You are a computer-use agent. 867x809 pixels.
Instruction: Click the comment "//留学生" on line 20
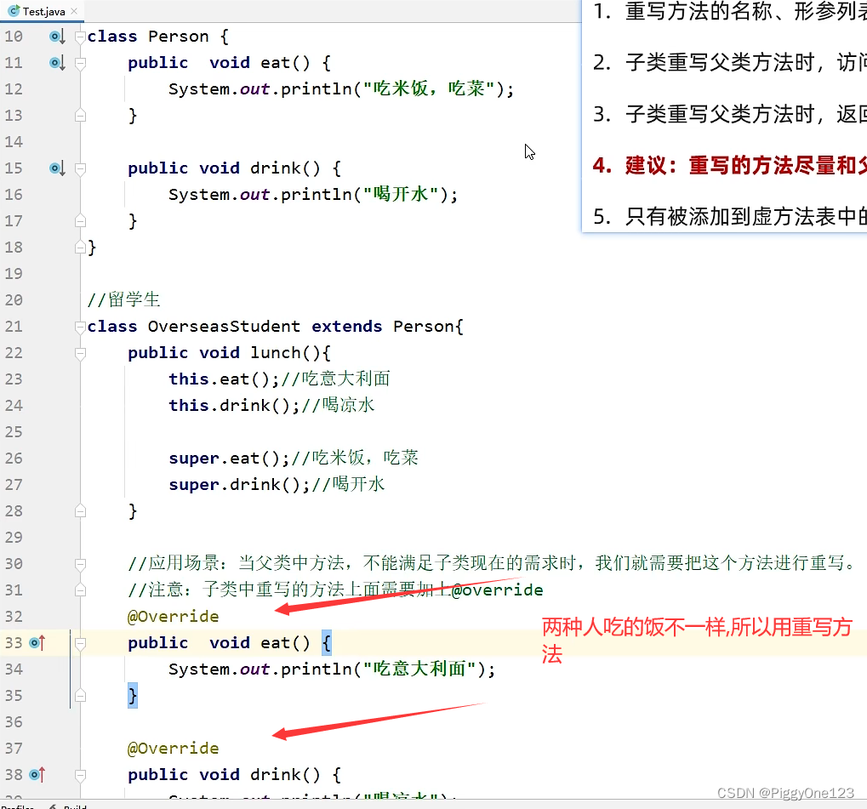click(124, 300)
